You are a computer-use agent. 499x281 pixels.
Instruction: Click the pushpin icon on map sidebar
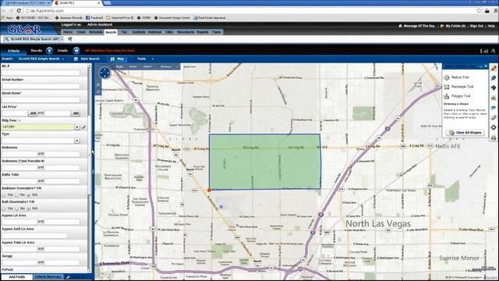pos(494,78)
